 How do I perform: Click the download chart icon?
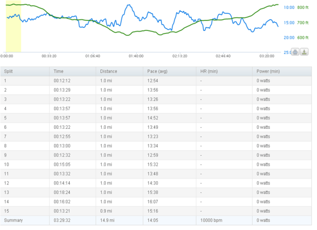point(304,51)
